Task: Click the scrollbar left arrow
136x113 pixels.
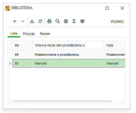Action: pos(10,101)
